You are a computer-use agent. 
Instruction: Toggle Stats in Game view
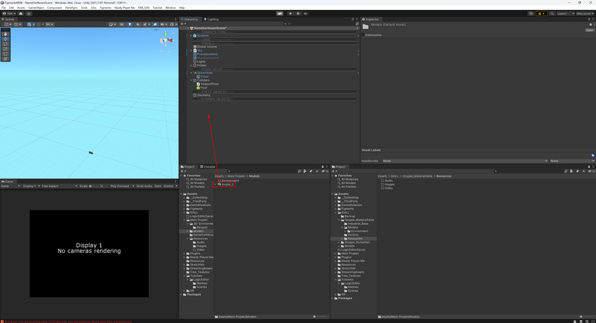click(x=158, y=186)
